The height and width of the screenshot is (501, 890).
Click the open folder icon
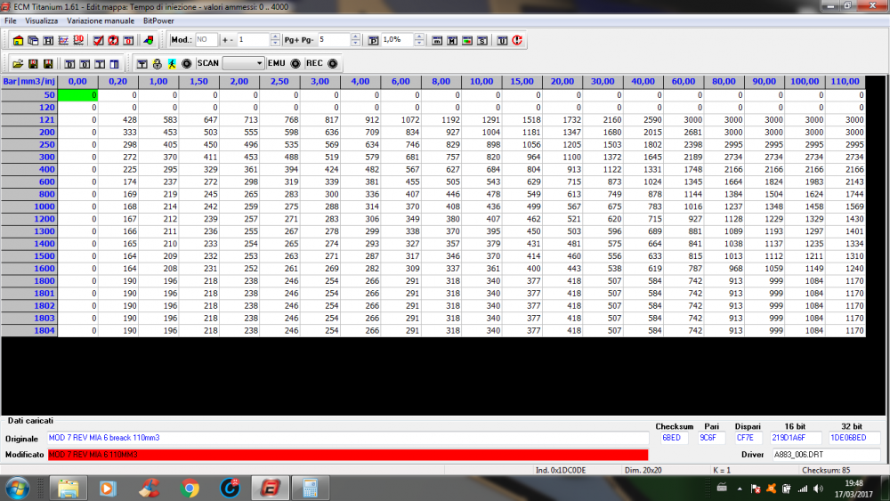18,64
